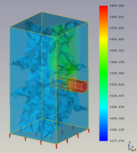Select the +308.478 legend value

coord(117,107)
